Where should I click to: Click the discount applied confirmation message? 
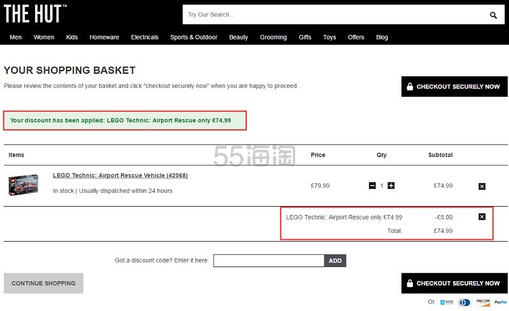125,120
